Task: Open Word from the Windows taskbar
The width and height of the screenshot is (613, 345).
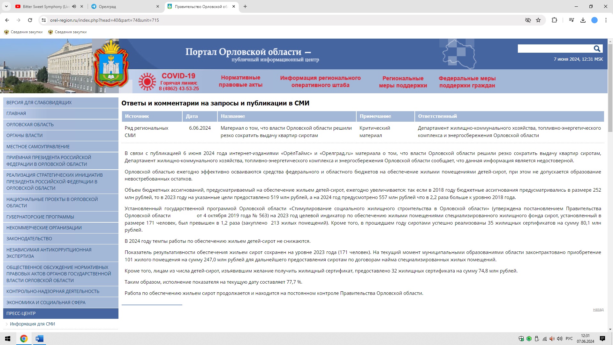Action: tap(39, 339)
